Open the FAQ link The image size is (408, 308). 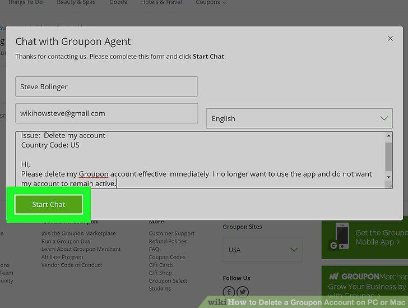(x=154, y=249)
